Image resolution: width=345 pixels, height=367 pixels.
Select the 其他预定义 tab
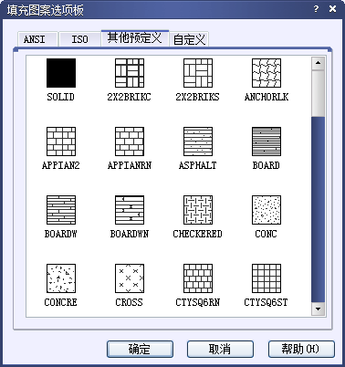(x=135, y=38)
